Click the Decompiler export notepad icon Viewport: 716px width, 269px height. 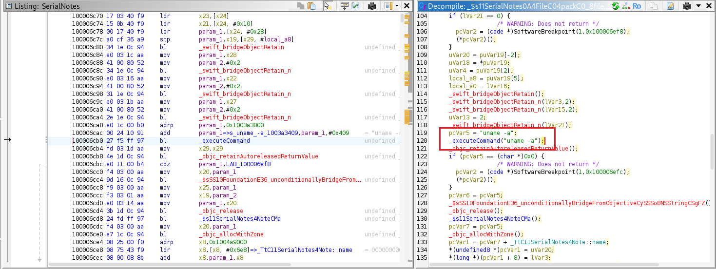tap(670, 6)
